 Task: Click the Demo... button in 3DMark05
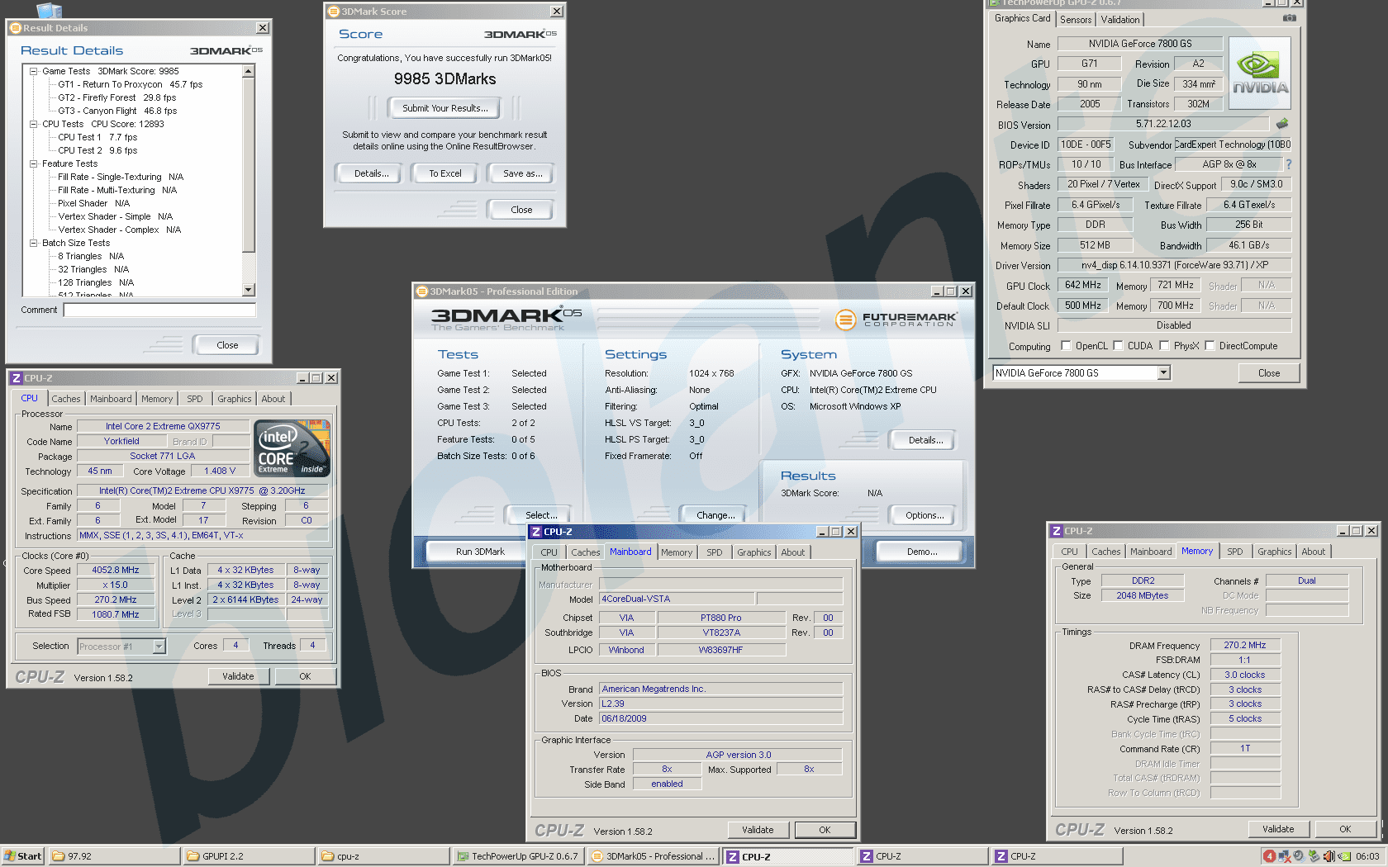pyautogui.click(x=921, y=552)
